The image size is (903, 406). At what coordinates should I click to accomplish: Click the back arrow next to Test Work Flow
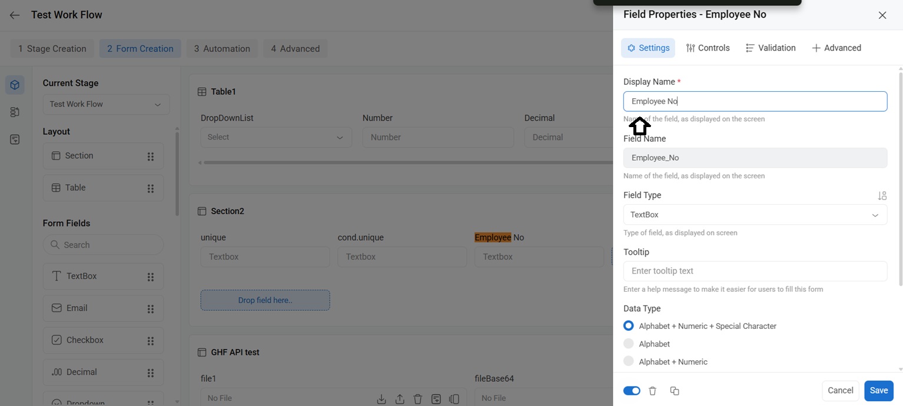tap(15, 15)
